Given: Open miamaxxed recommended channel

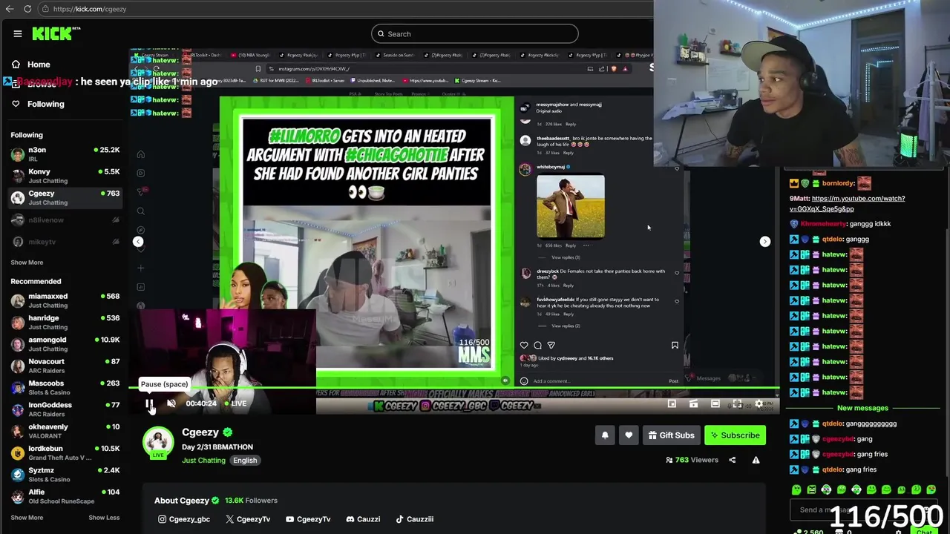Looking at the screenshot, I should 65,300.
